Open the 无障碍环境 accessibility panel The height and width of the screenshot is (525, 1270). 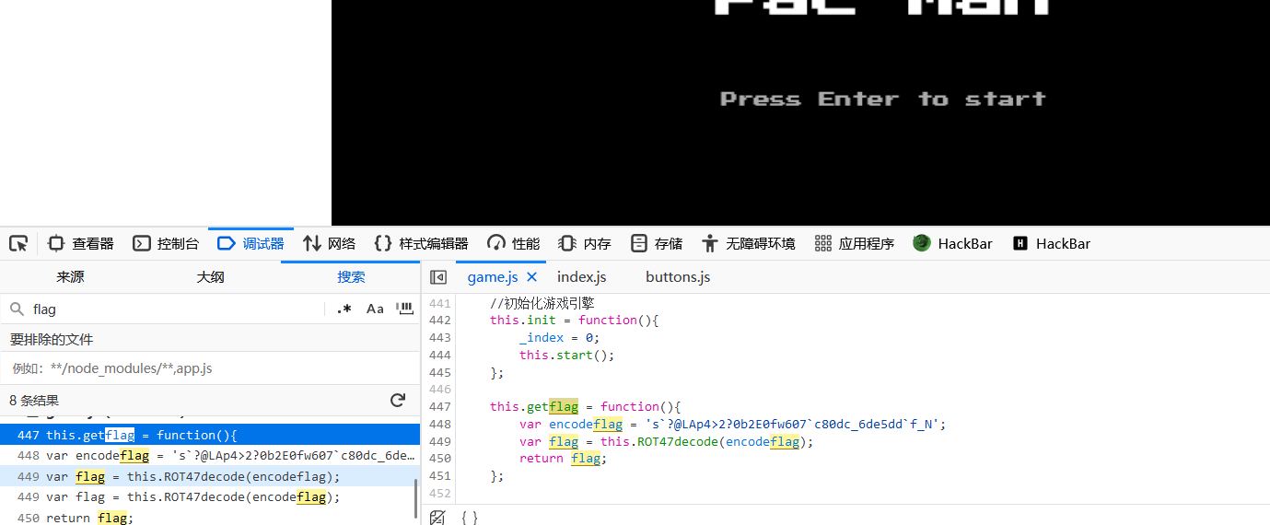[748, 244]
